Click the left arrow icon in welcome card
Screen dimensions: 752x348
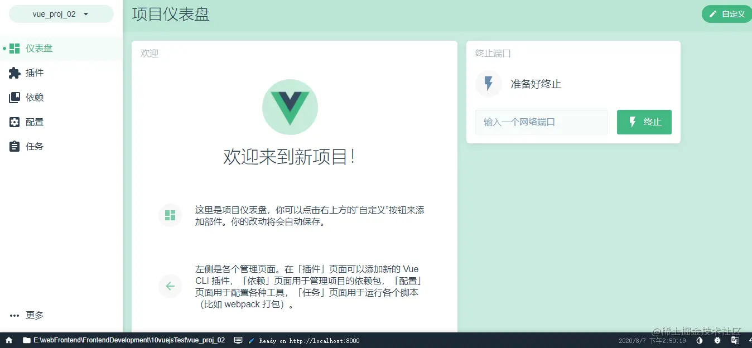[x=170, y=286]
